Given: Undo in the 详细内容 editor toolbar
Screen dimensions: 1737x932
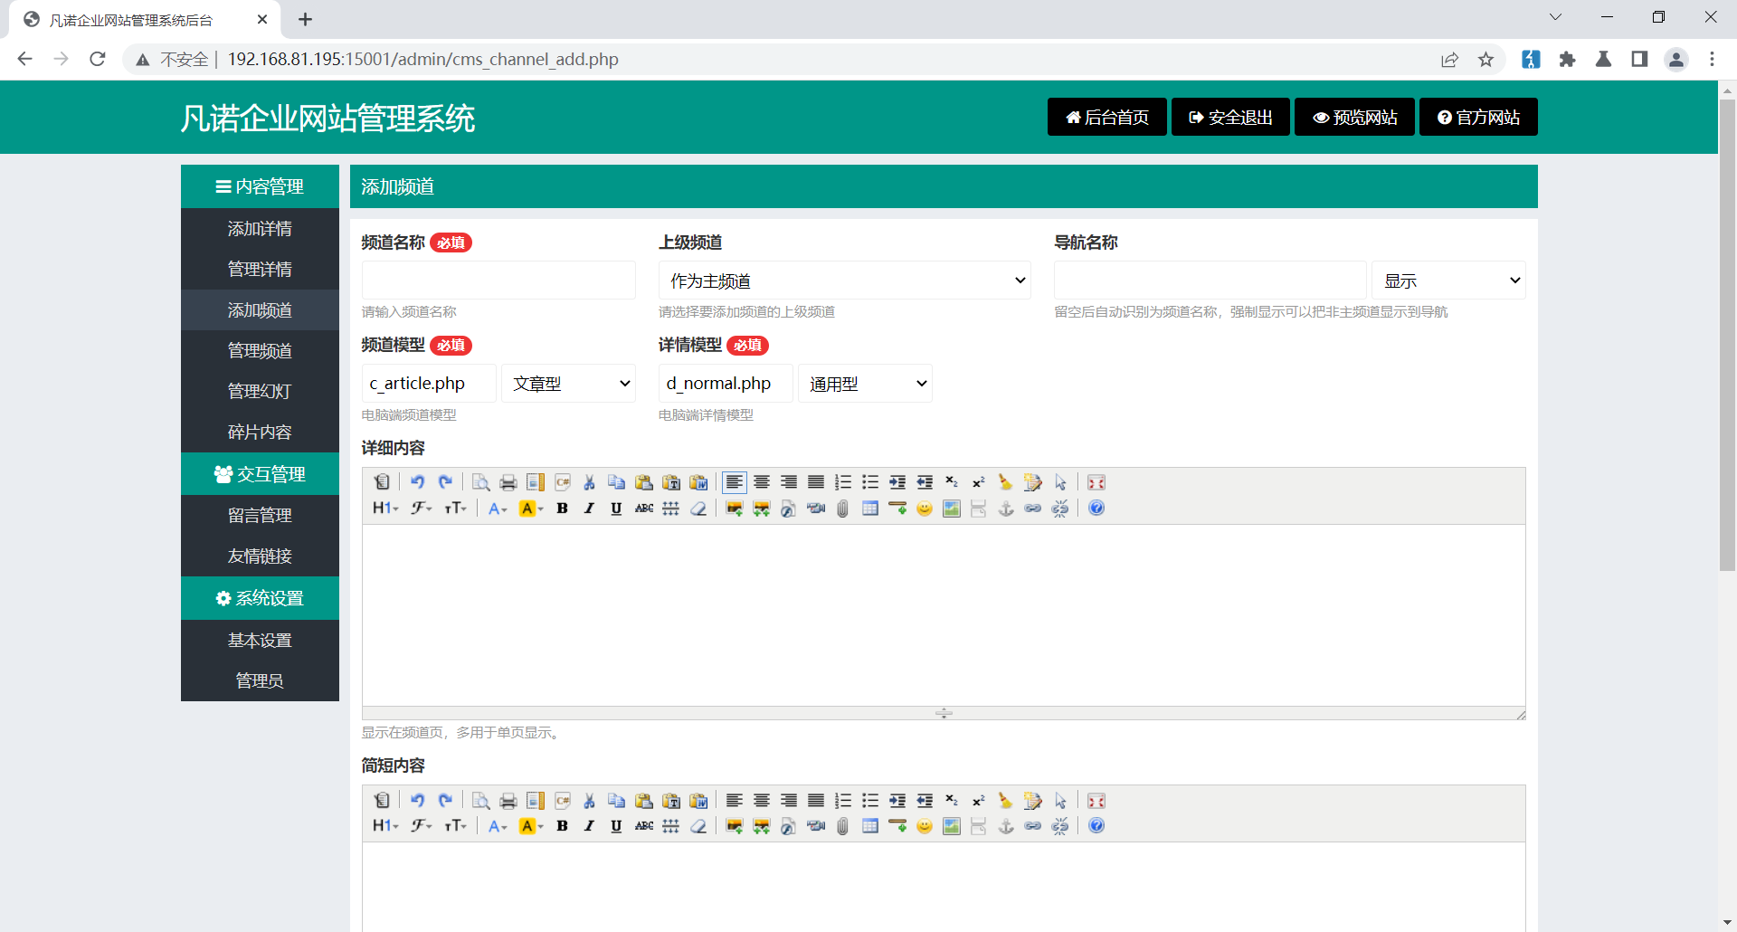Looking at the screenshot, I should (417, 482).
